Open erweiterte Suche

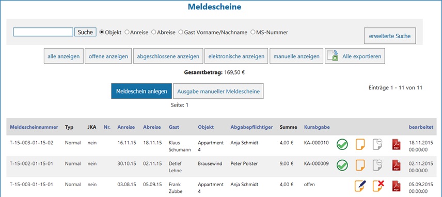click(x=390, y=36)
